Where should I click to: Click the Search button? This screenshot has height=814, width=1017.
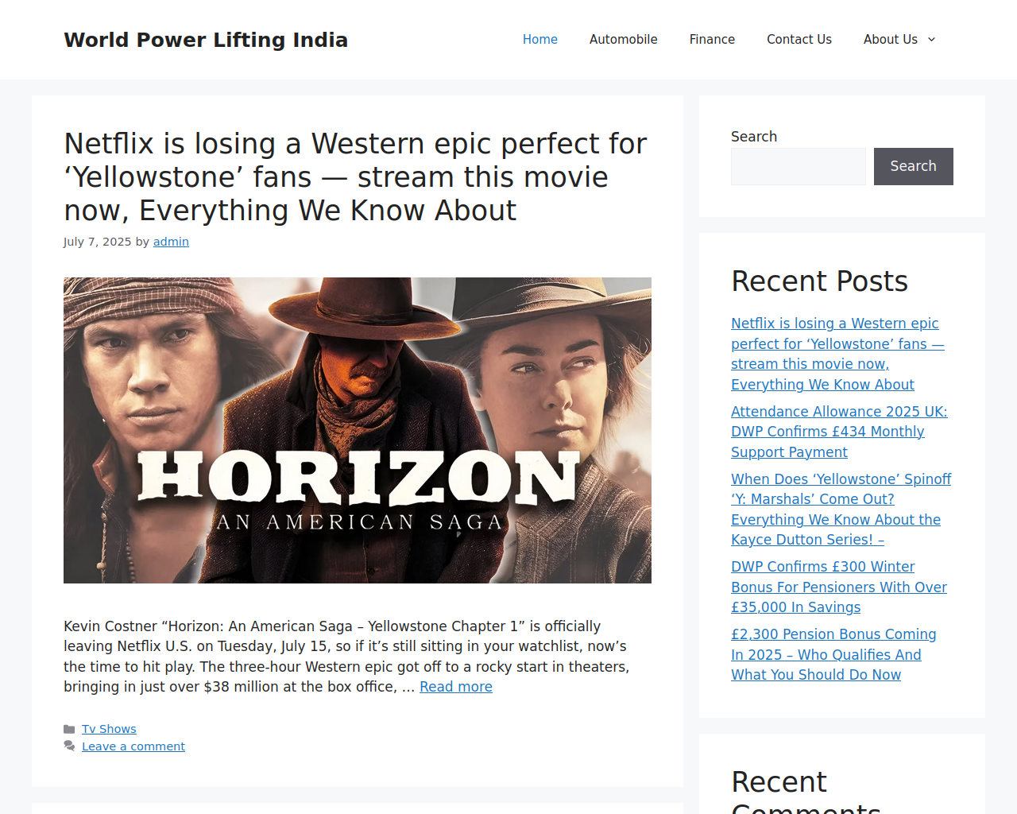[914, 166]
